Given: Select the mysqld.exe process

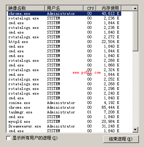Looking at the screenshot, I should click(x=64, y=121).
